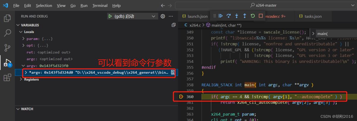
Task: Click Continue in debug toolbar
Action: [x=221, y=16]
